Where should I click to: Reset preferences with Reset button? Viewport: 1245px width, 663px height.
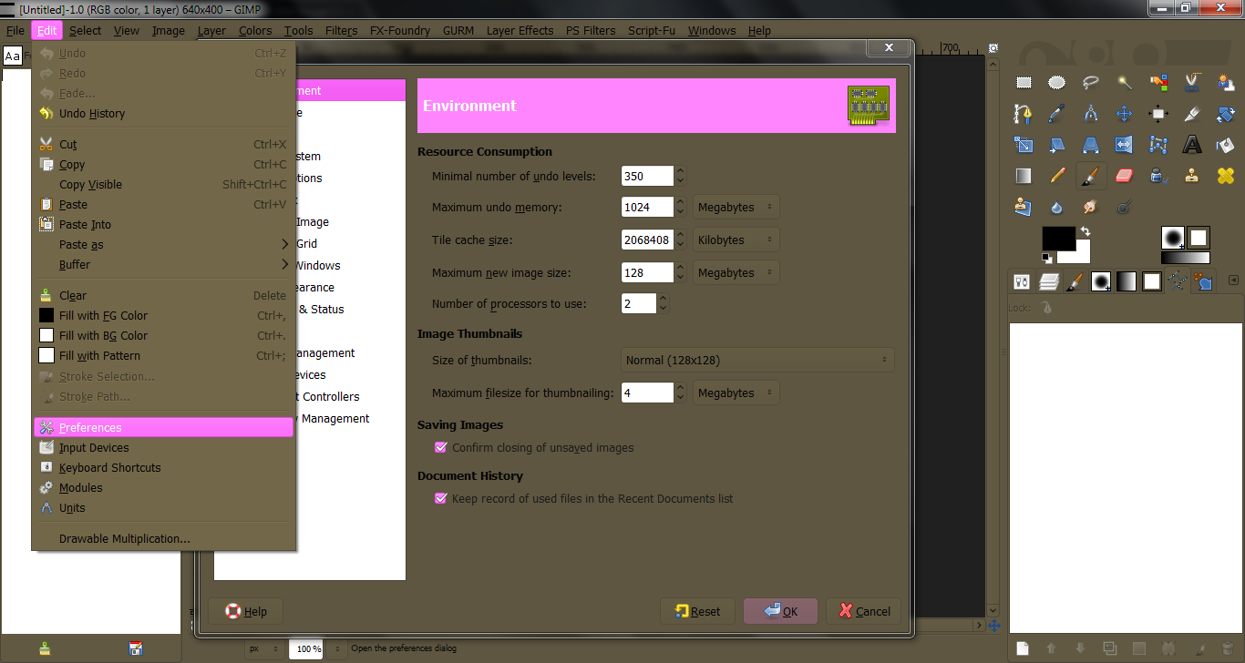[697, 611]
